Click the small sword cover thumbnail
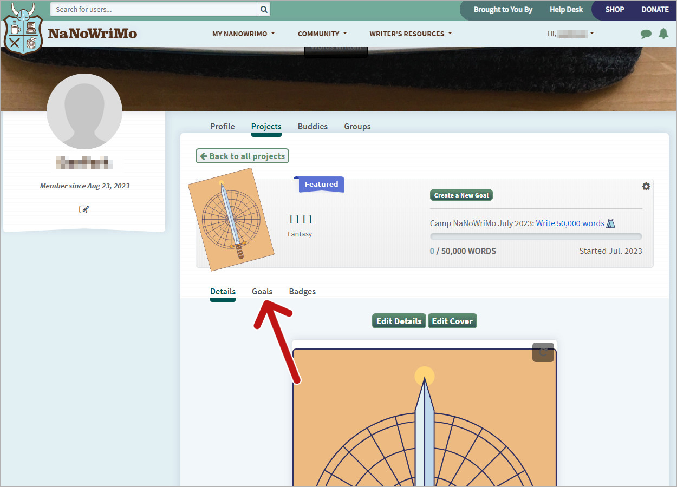Viewport: 677px width, 487px height. tap(231, 220)
